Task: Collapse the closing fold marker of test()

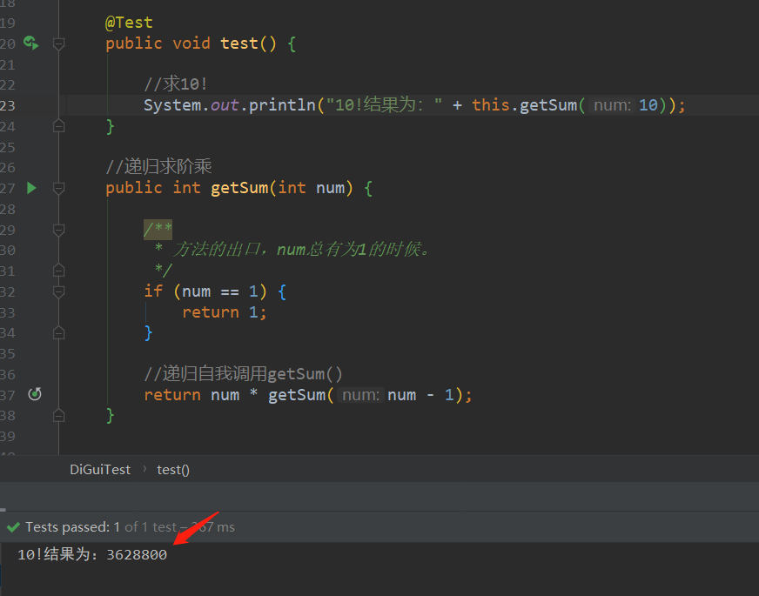Action: coord(58,126)
